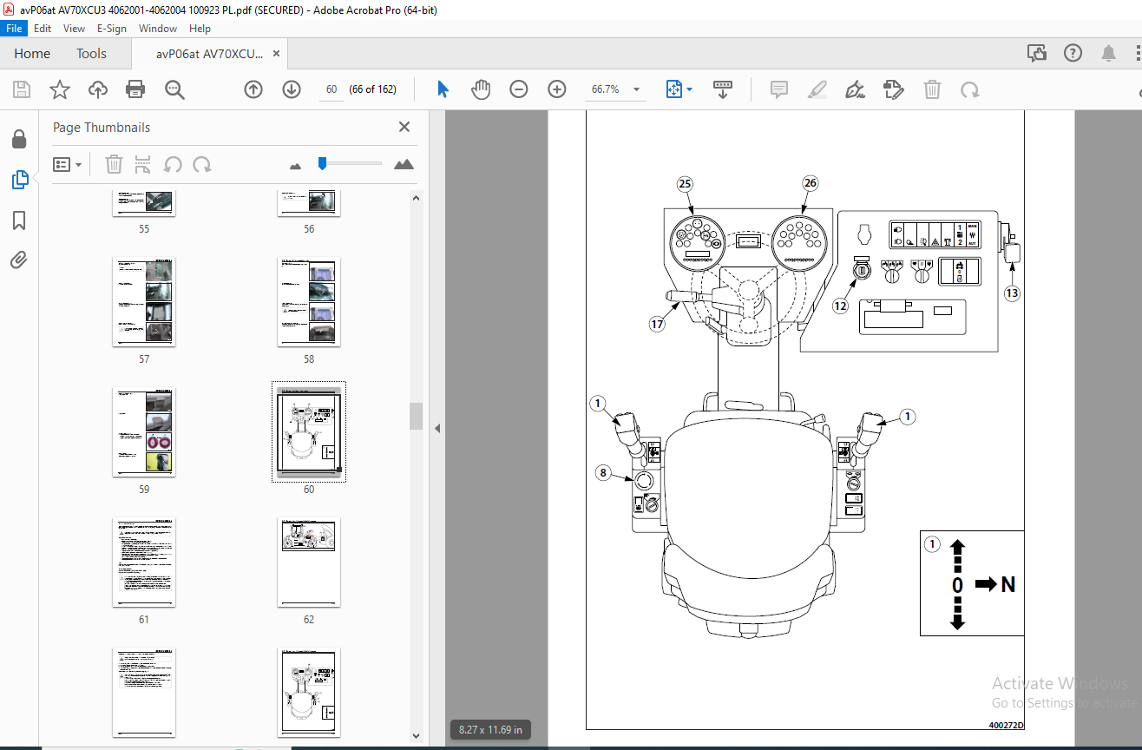Add a comment with the sticky note icon
The width and height of the screenshot is (1142, 750).
(x=779, y=89)
